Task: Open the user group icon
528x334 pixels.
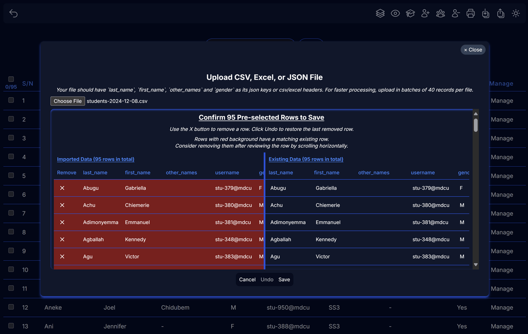Action: (x=440, y=14)
